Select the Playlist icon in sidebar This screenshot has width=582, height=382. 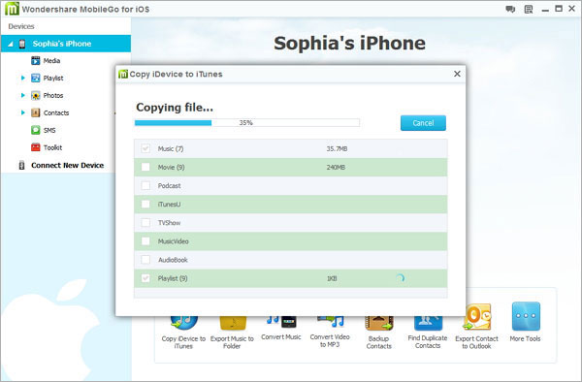(x=36, y=78)
